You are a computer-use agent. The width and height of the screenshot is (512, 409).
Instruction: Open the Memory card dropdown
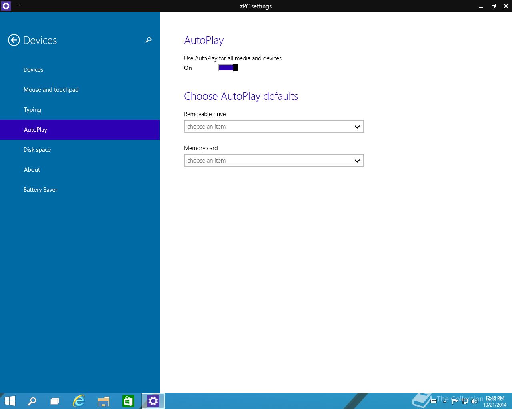274,161
